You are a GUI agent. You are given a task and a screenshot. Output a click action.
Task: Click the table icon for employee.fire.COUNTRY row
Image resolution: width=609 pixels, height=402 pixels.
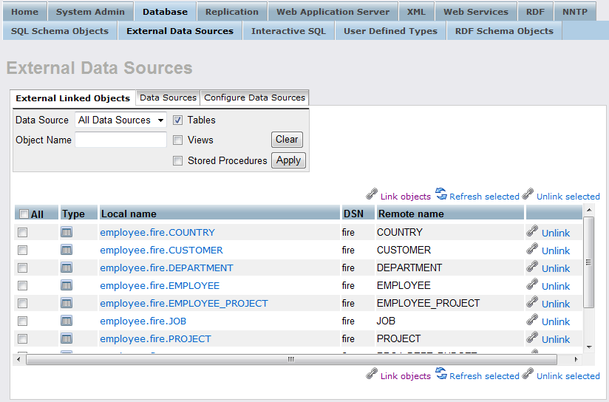click(x=67, y=232)
